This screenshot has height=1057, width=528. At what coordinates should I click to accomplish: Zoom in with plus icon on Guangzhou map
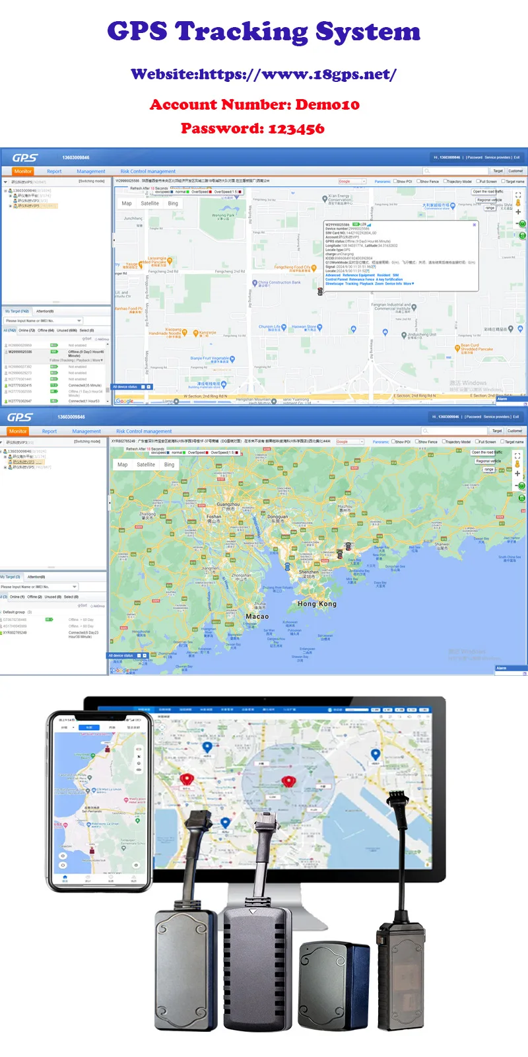517,474
